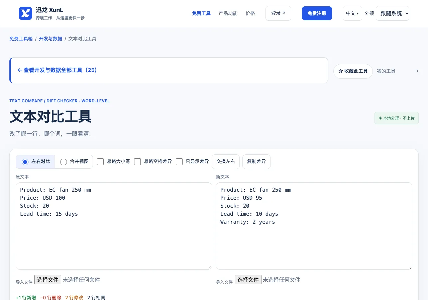428x300 pixels.
Task: Enable the 忽略空格差异 checkbox
Action: click(137, 162)
